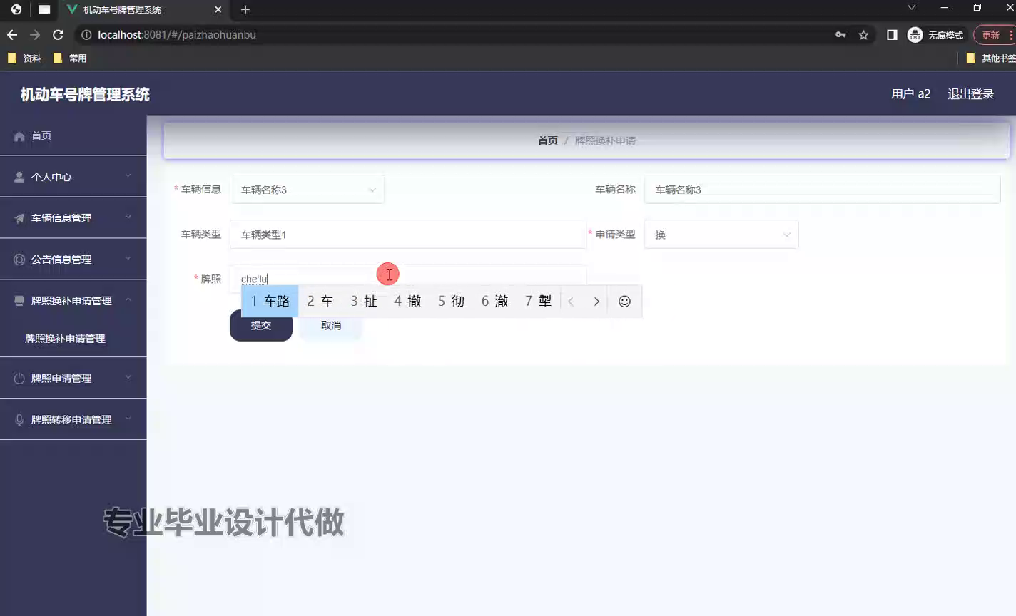Go to previous IME candidate page
This screenshot has height=616, width=1016.
[x=571, y=302]
